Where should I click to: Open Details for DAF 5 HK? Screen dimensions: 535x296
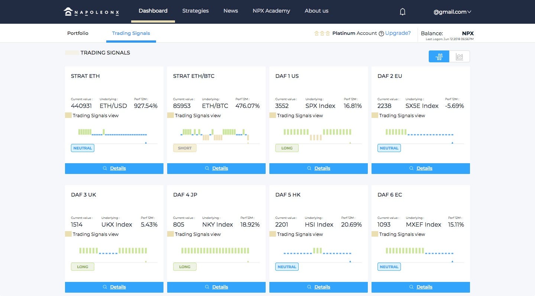(x=318, y=287)
